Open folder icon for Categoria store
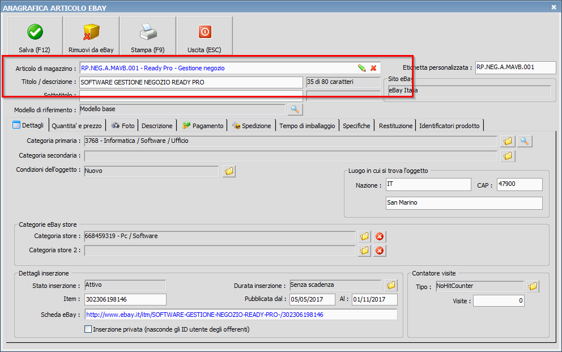The height and width of the screenshot is (352, 562). [364, 236]
